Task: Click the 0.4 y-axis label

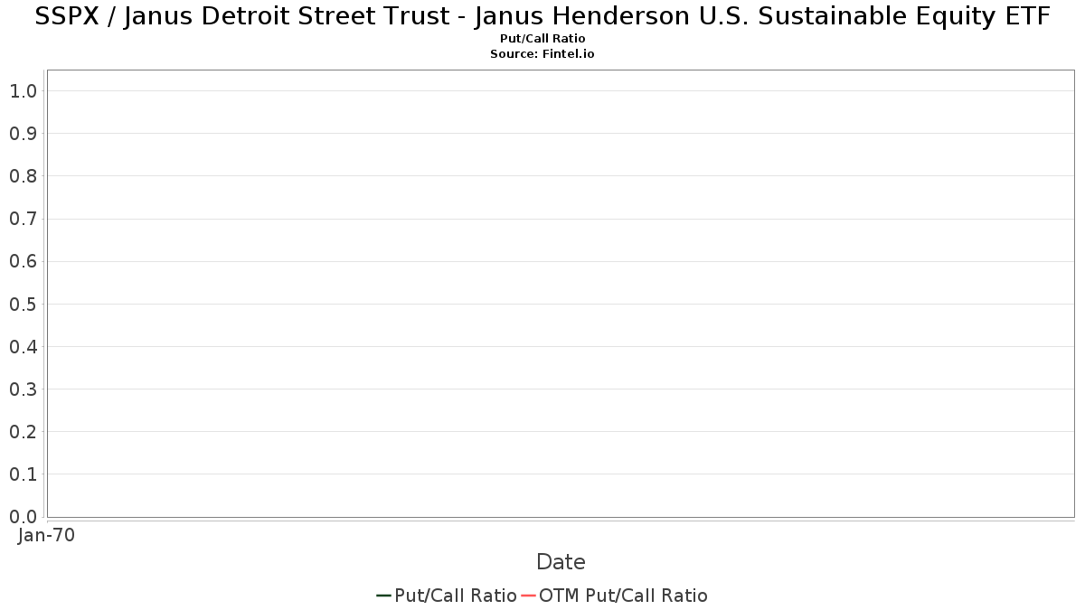Action: [24, 347]
